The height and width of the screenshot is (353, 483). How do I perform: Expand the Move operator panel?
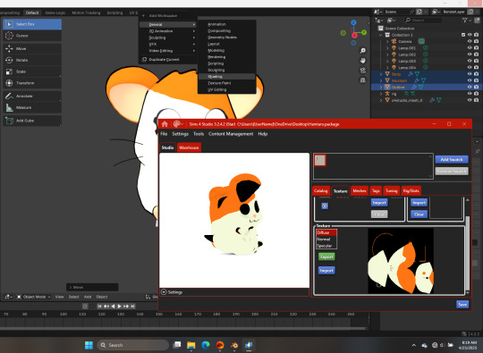point(92,287)
